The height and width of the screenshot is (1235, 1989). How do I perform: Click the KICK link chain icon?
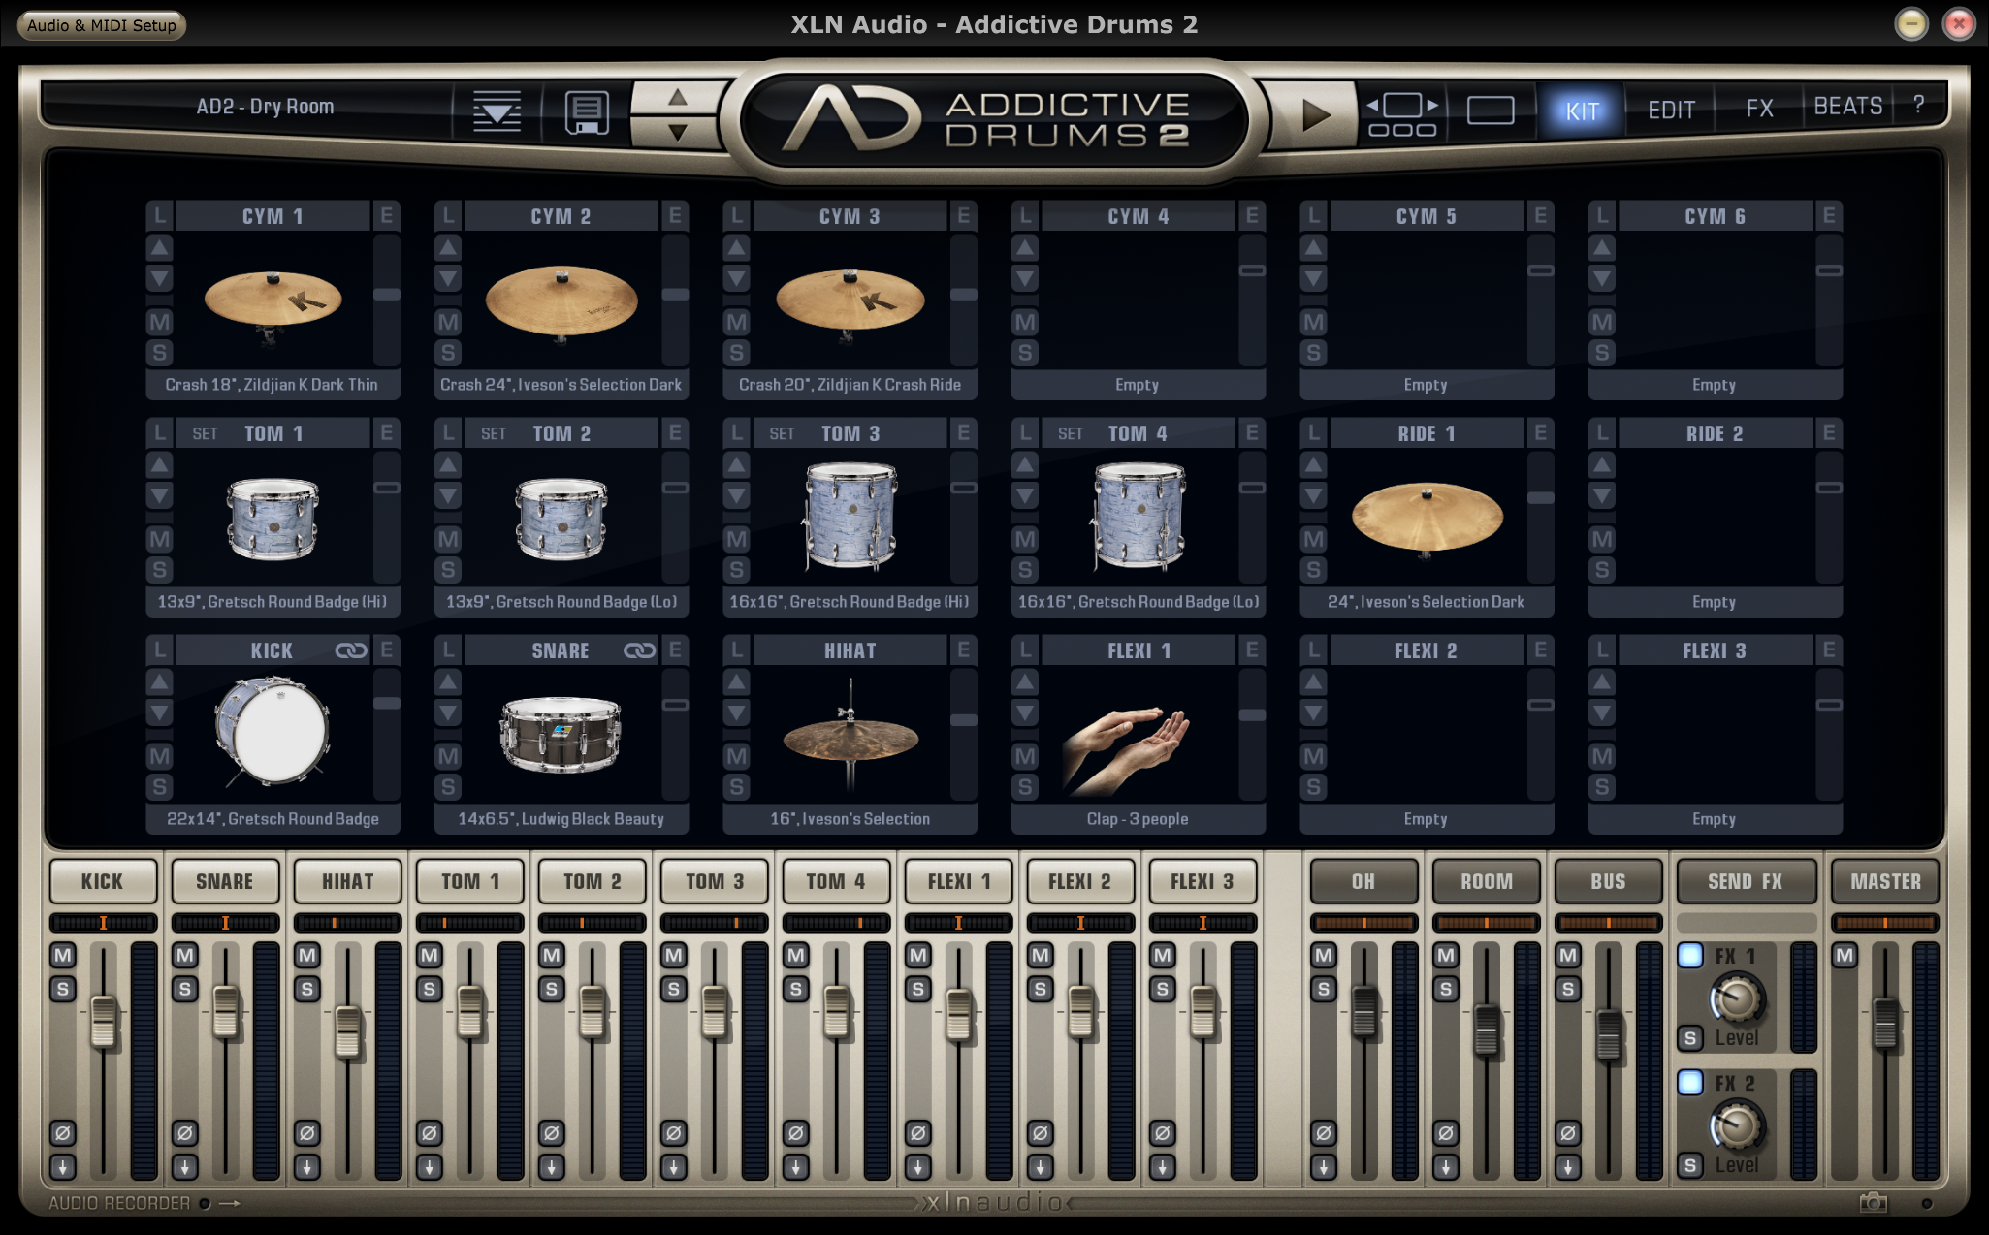tap(350, 650)
